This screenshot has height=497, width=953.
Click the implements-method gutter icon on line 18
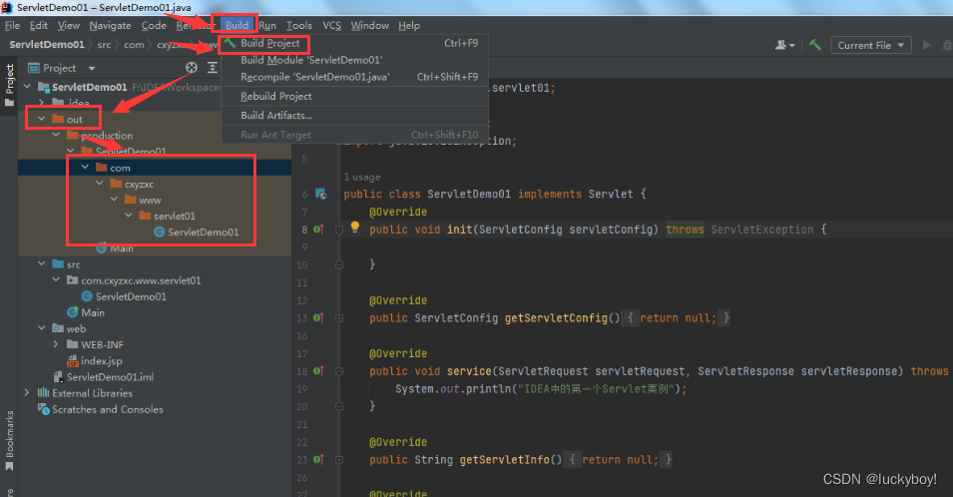point(318,371)
